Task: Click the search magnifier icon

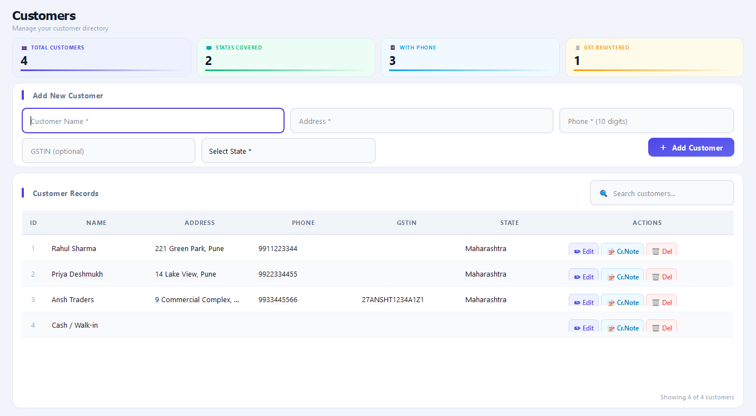Action: tap(604, 193)
